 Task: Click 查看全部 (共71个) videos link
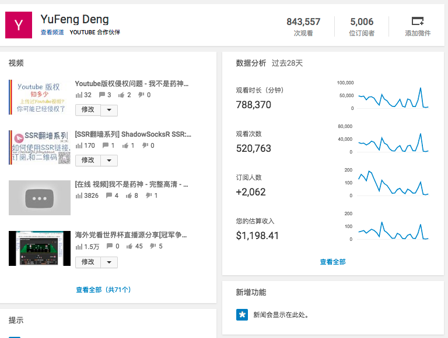click(103, 290)
